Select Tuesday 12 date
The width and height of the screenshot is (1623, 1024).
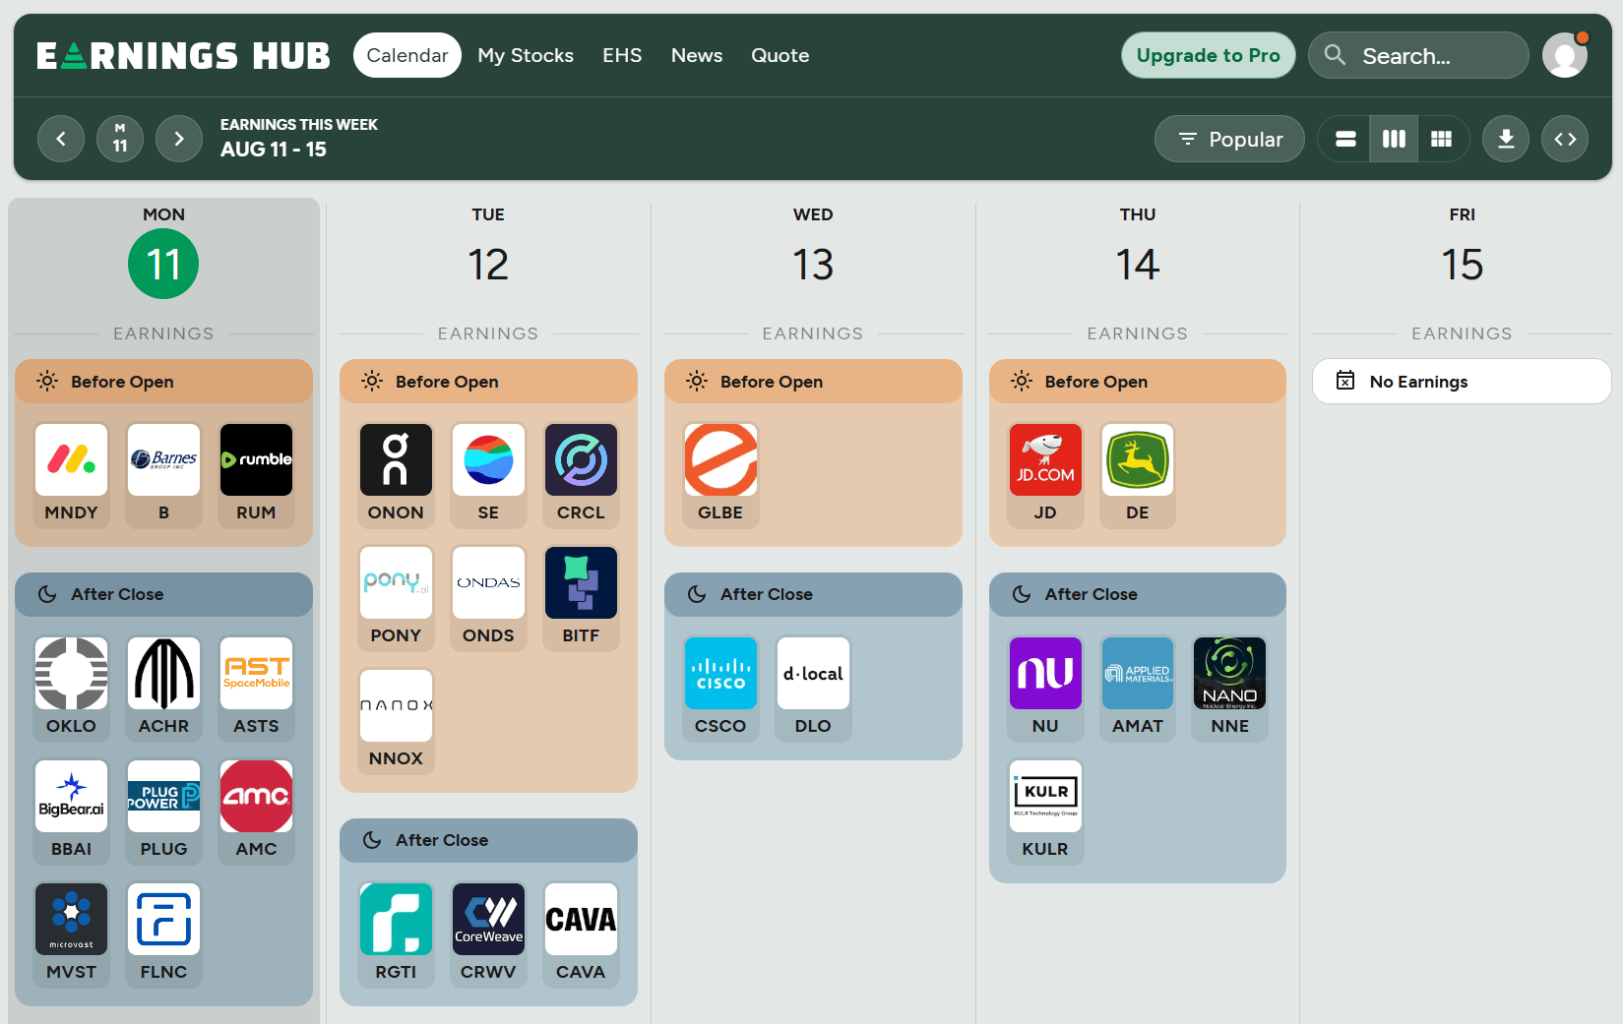click(x=488, y=265)
